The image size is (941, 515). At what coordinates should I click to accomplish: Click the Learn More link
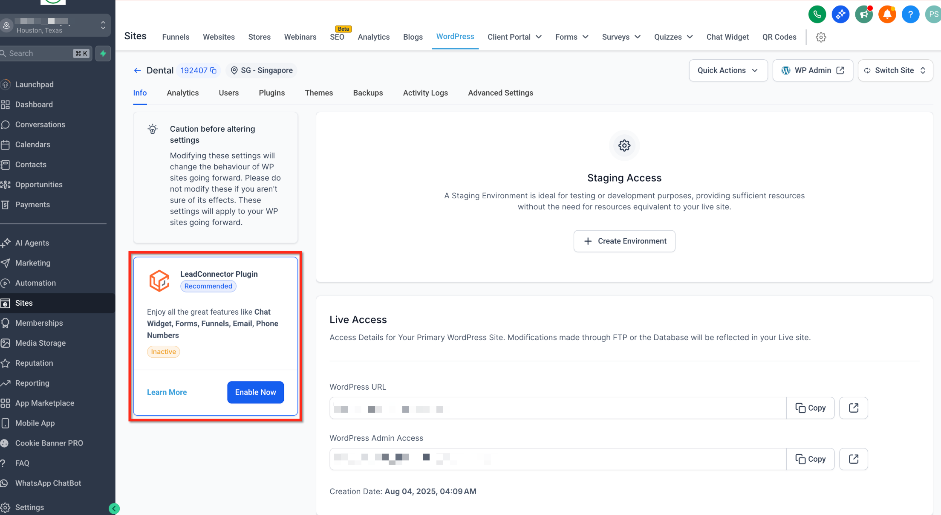(x=167, y=392)
